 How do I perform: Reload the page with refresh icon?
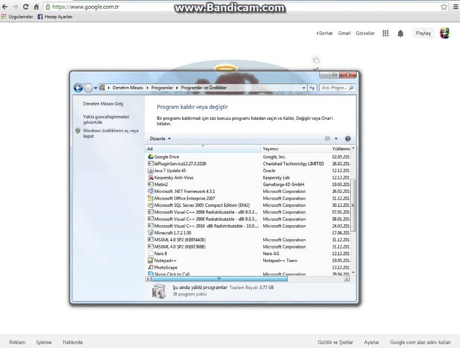click(x=26, y=6)
